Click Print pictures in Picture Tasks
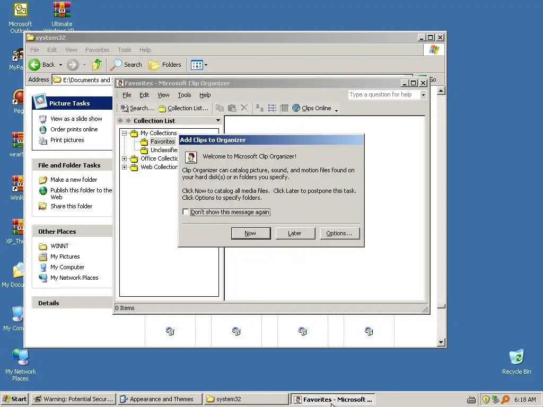543x407 pixels. click(67, 140)
